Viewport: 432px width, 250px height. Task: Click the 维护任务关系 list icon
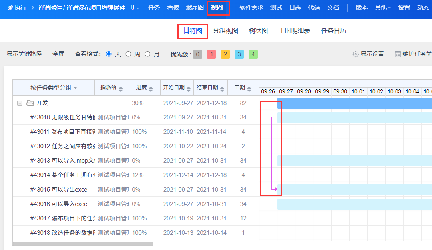pos(398,54)
